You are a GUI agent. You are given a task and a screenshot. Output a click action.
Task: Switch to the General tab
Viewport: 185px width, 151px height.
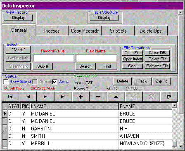(x=19, y=30)
